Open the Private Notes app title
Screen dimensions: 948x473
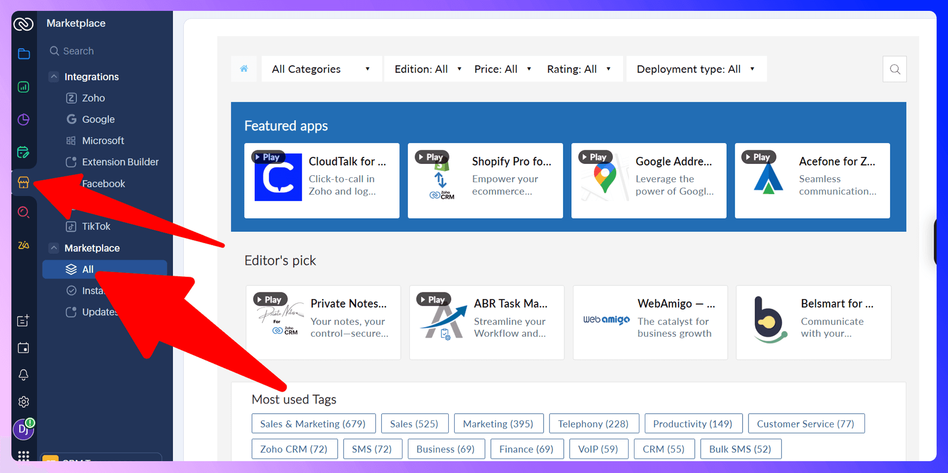[x=349, y=304]
